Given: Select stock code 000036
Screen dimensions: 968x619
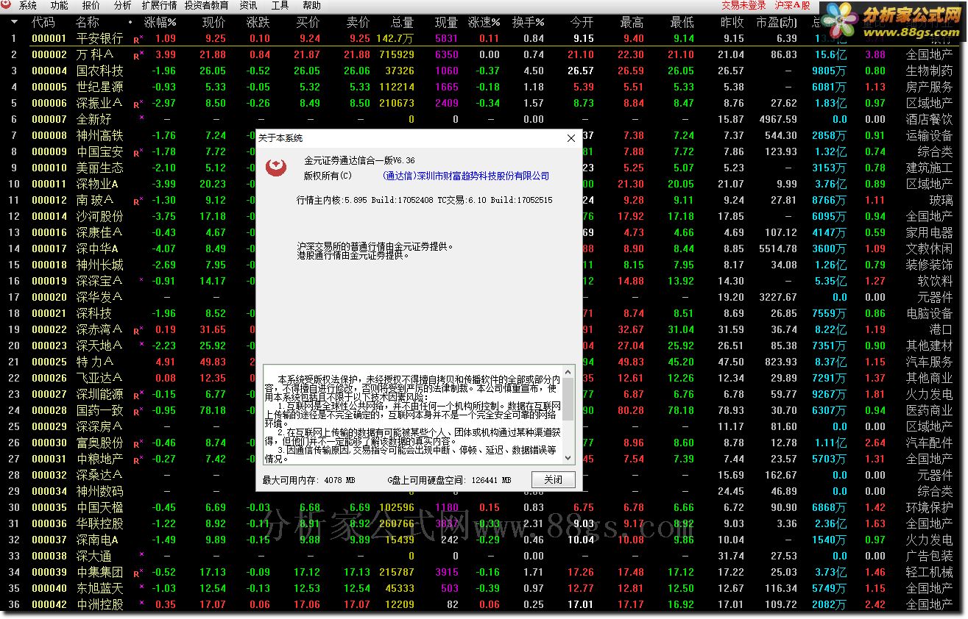Looking at the screenshot, I should coord(49,523).
